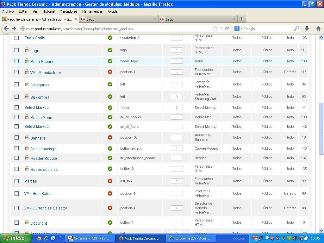
Task: Click the Menú Superior published status icon
Action: [x=110, y=61]
